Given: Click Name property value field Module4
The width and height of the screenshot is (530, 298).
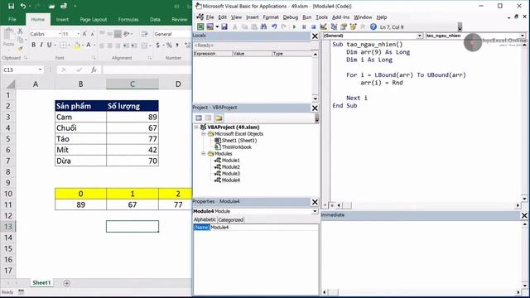Looking at the screenshot, I should [x=264, y=228].
